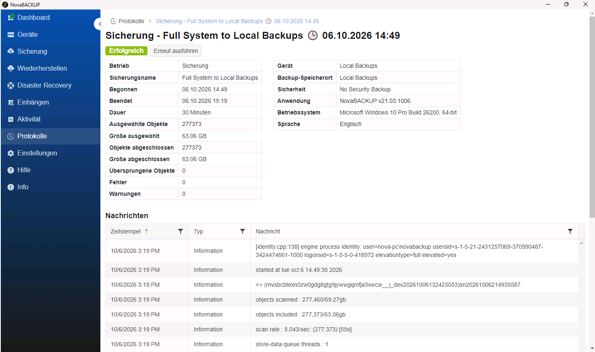Click the '30 Minuten' duration value
The image size is (595, 352).
point(196,112)
